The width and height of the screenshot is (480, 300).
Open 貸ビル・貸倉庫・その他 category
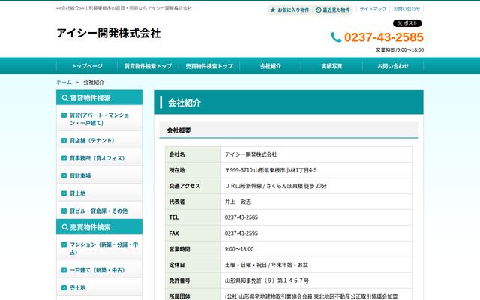point(99,211)
